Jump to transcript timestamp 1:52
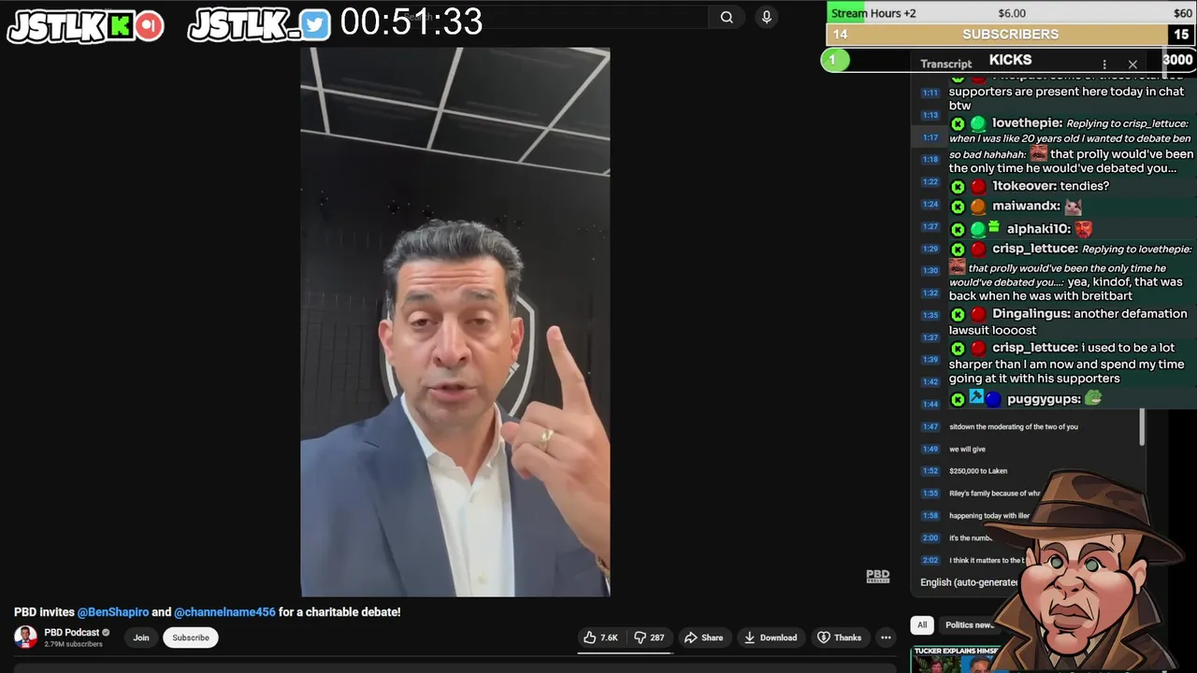The height and width of the screenshot is (673, 1197). coord(930,471)
